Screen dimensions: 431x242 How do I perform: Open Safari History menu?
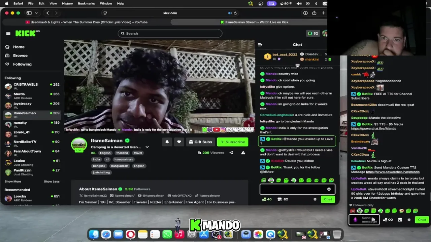pyautogui.click(x=67, y=3)
